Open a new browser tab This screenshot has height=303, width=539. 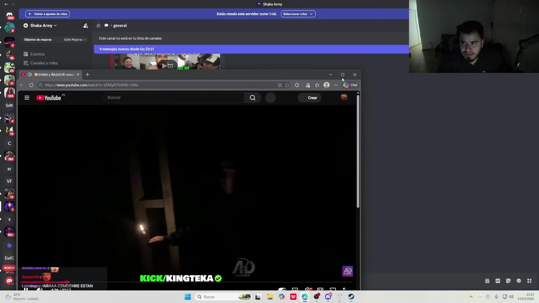pos(88,74)
